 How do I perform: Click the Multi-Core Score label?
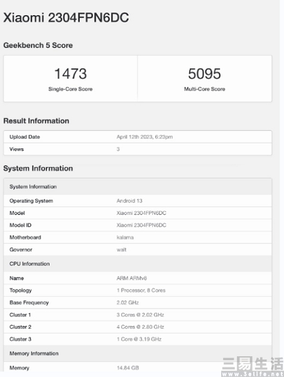(x=205, y=89)
